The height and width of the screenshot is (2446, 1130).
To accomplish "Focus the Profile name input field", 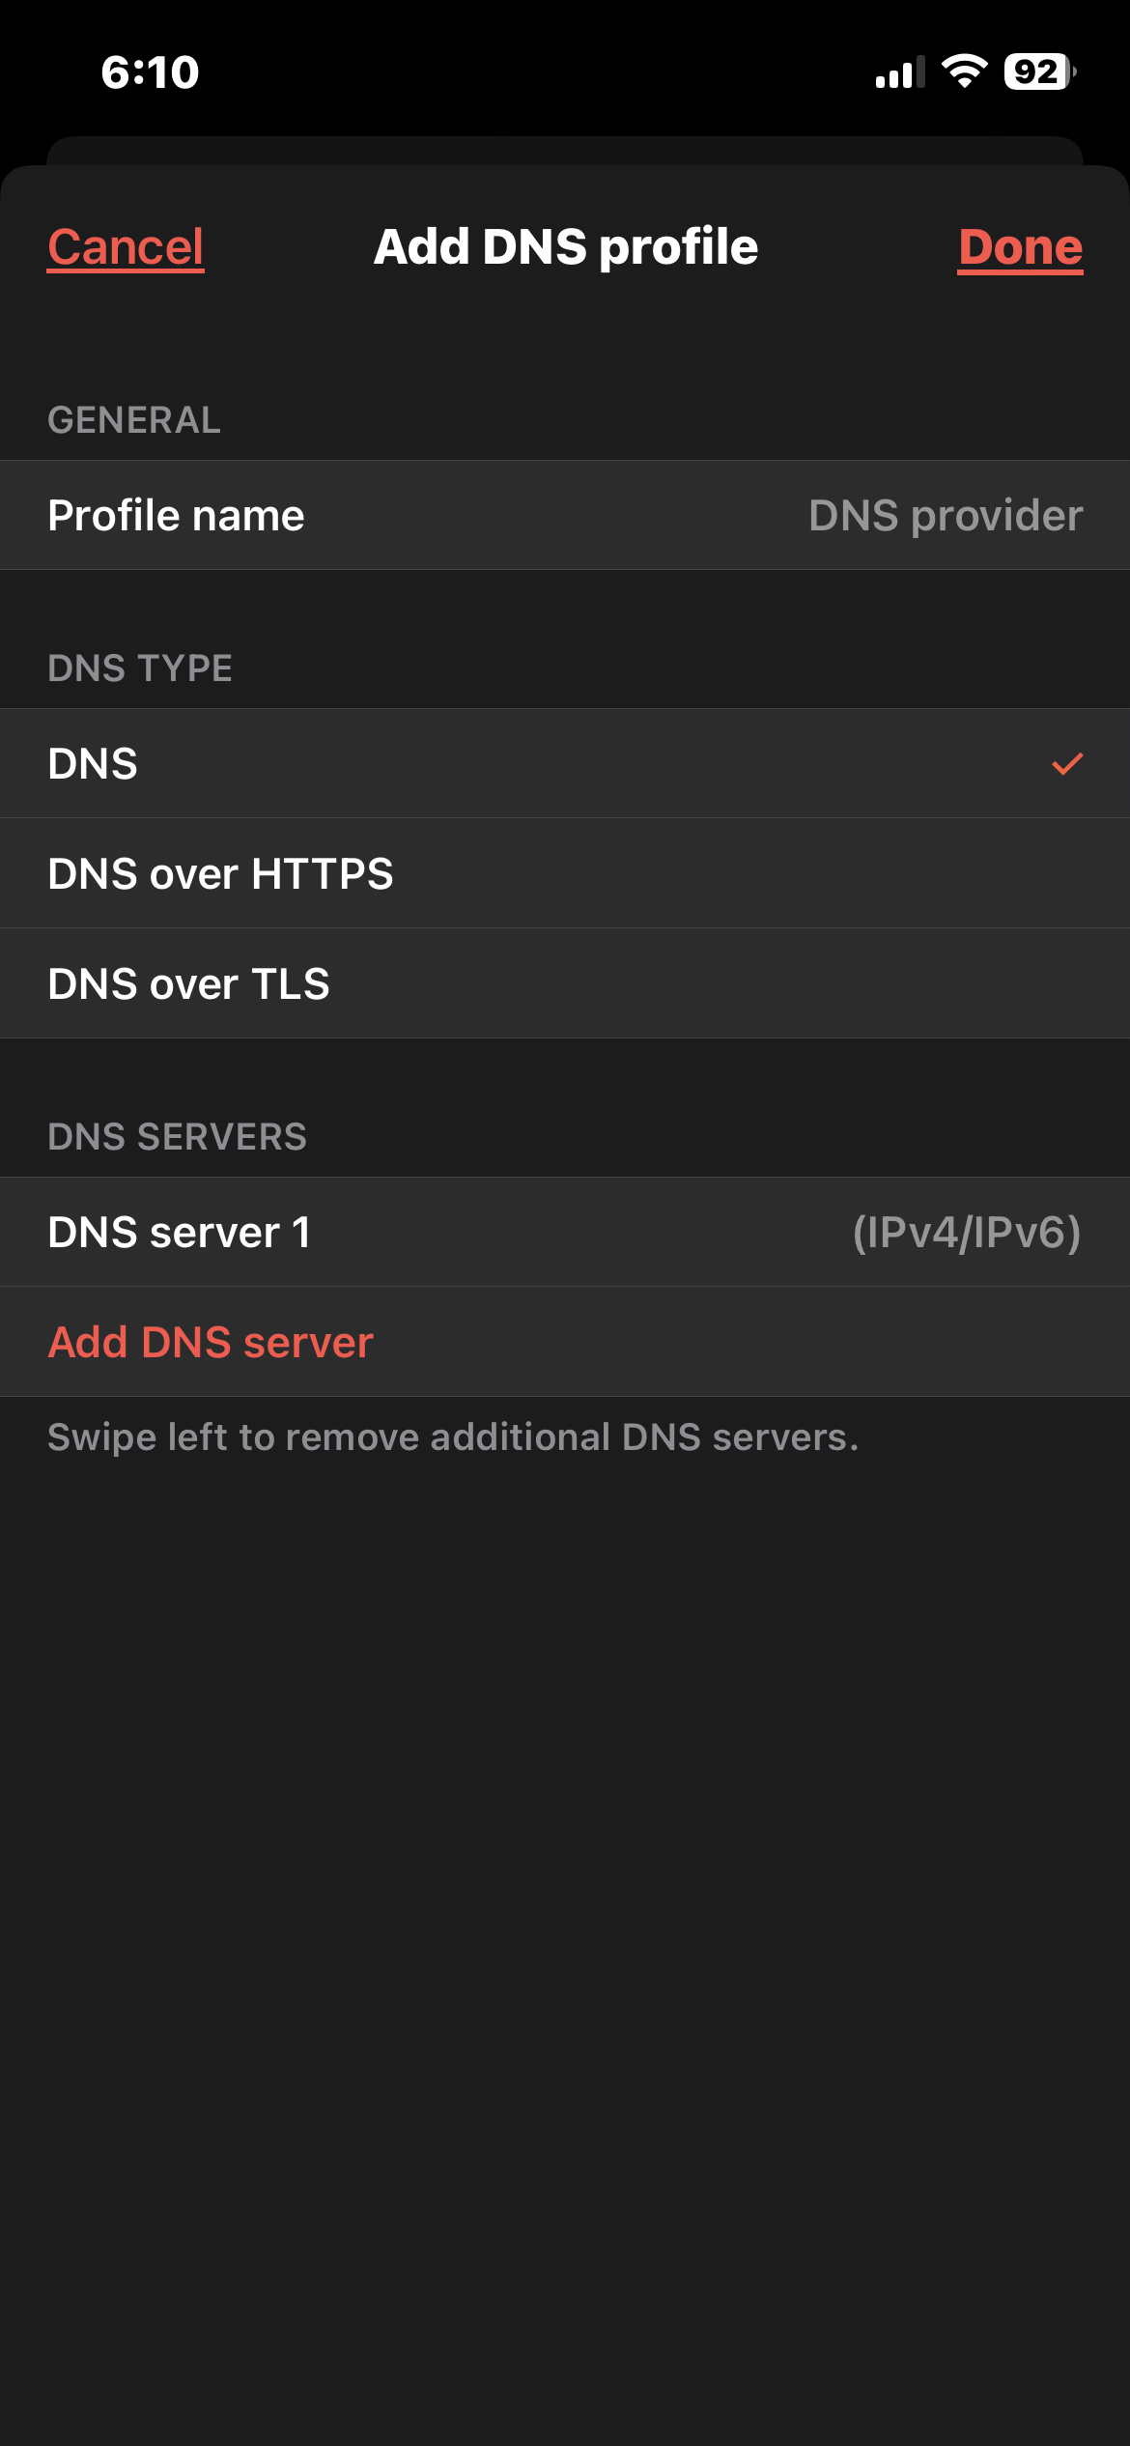I will [x=565, y=515].
